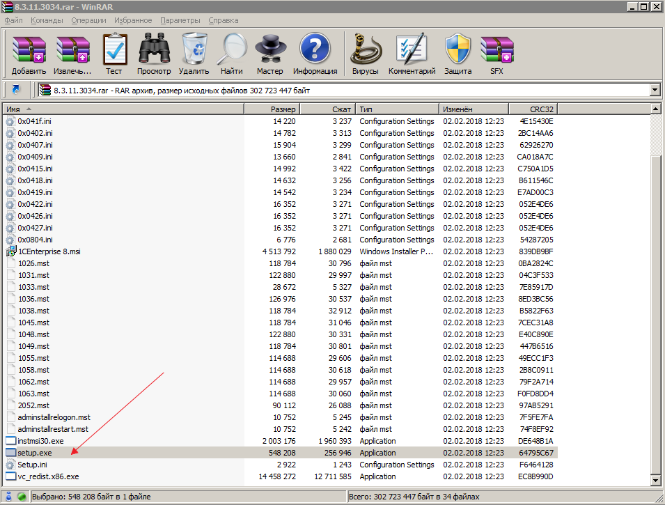
Task: Click the file list scrollbar up arrow
Action: click(x=655, y=109)
